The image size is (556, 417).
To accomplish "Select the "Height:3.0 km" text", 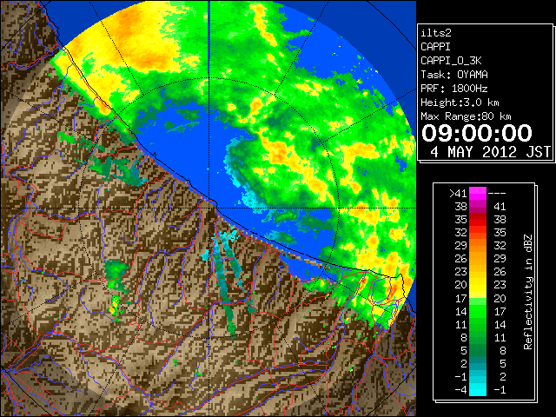I will (x=460, y=103).
